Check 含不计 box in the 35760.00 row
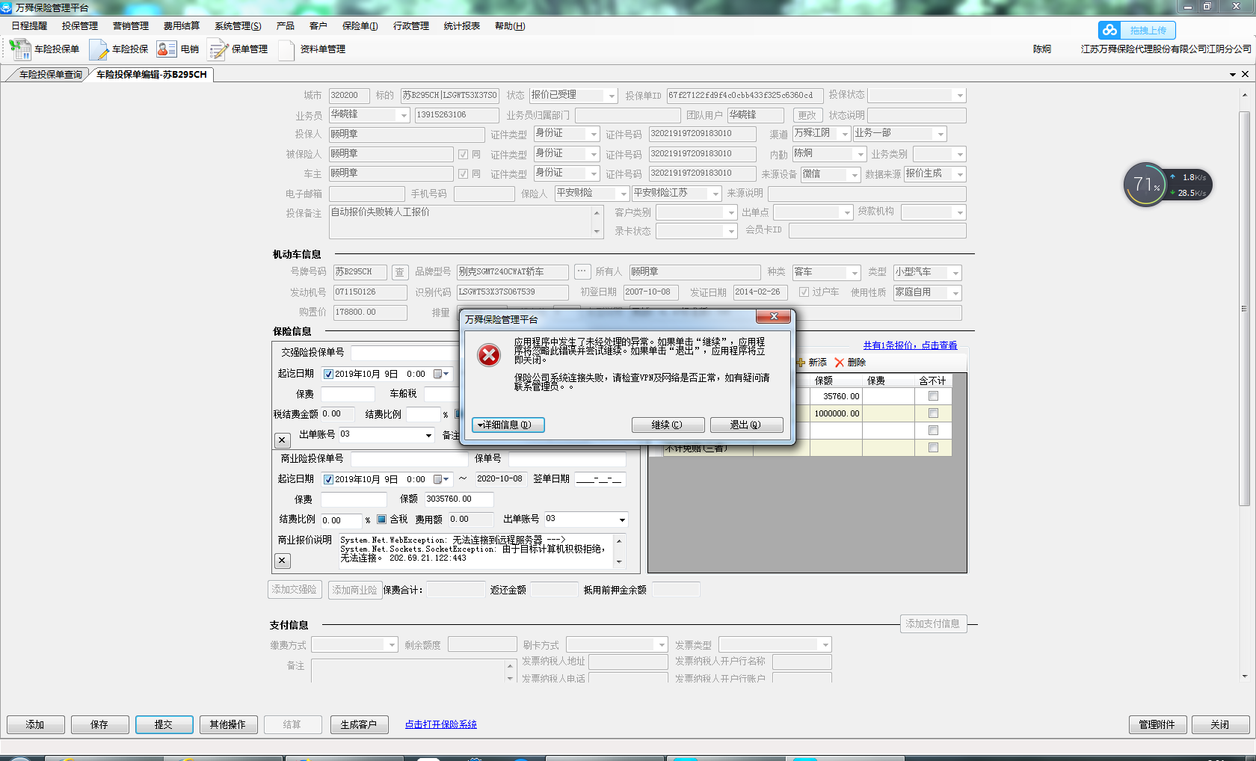This screenshot has width=1256, height=761. (x=933, y=396)
